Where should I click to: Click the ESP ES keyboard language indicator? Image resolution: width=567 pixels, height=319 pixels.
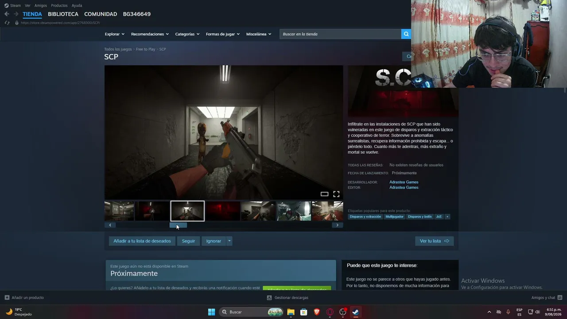[519, 312]
